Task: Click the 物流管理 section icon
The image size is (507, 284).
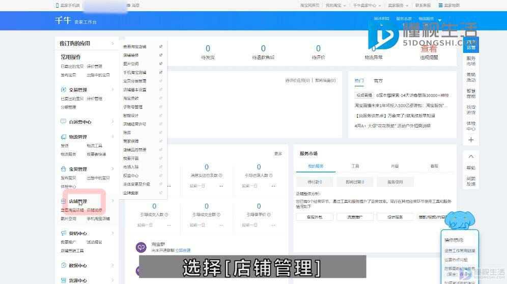Action: pos(63,137)
